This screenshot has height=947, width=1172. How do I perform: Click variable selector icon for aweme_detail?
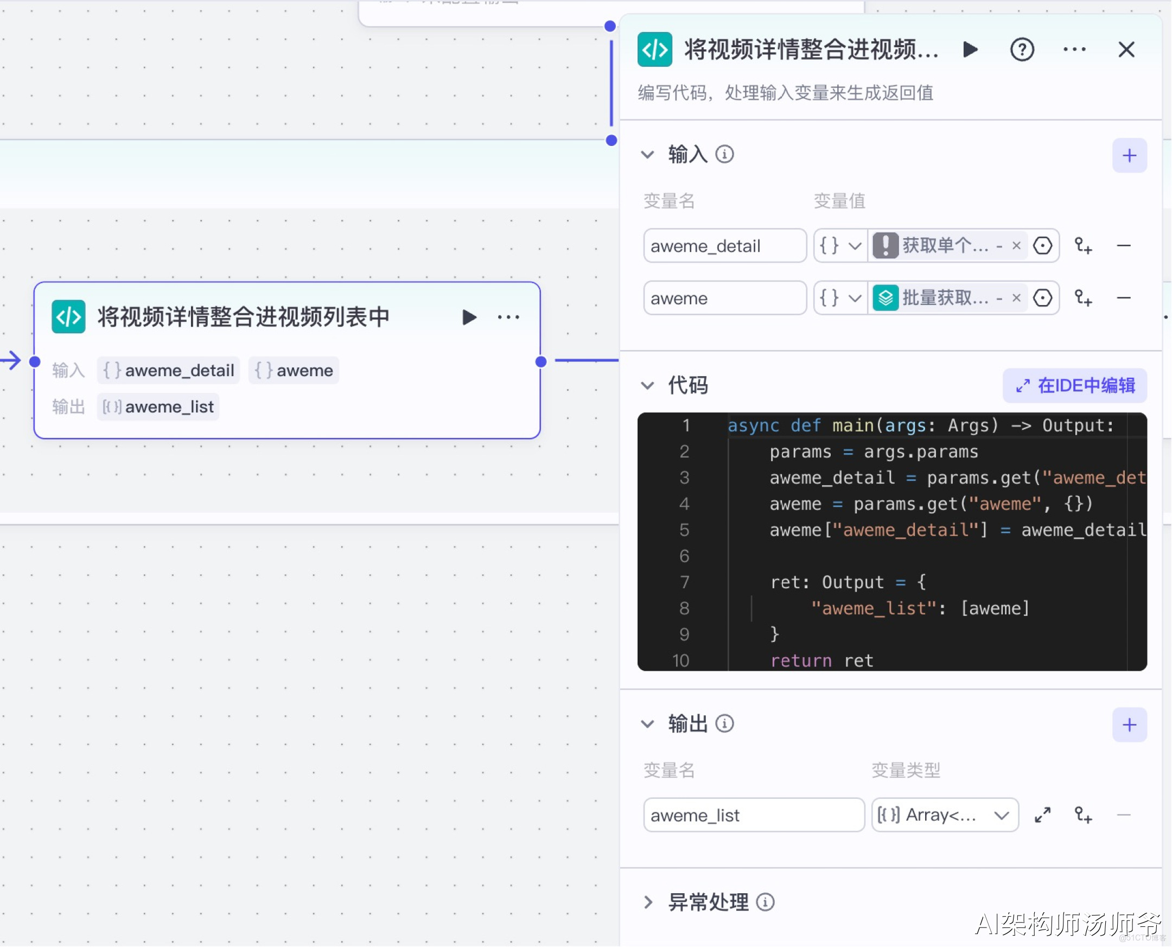pos(1042,245)
